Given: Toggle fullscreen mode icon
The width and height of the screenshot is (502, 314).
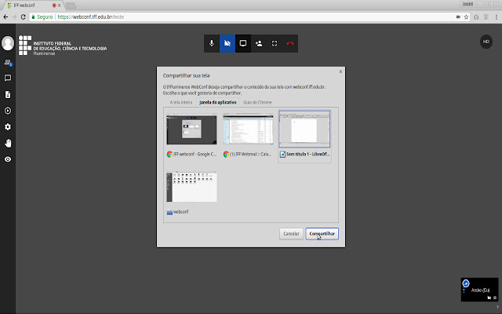Looking at the screenshot, I should [275, 43].
